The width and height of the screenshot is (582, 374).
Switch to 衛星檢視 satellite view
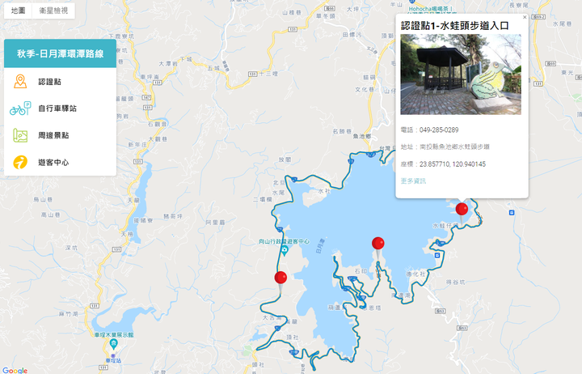coord(53,11)
